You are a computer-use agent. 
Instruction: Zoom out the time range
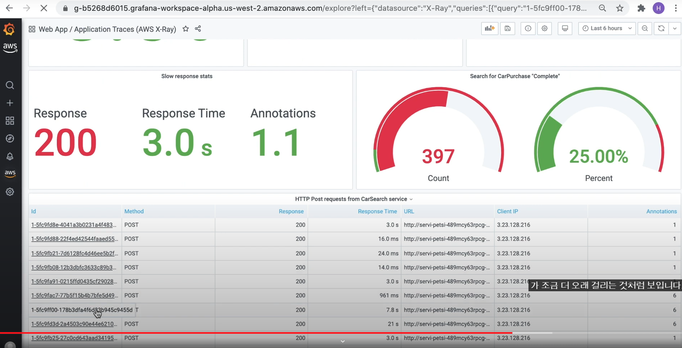[645, 28]
